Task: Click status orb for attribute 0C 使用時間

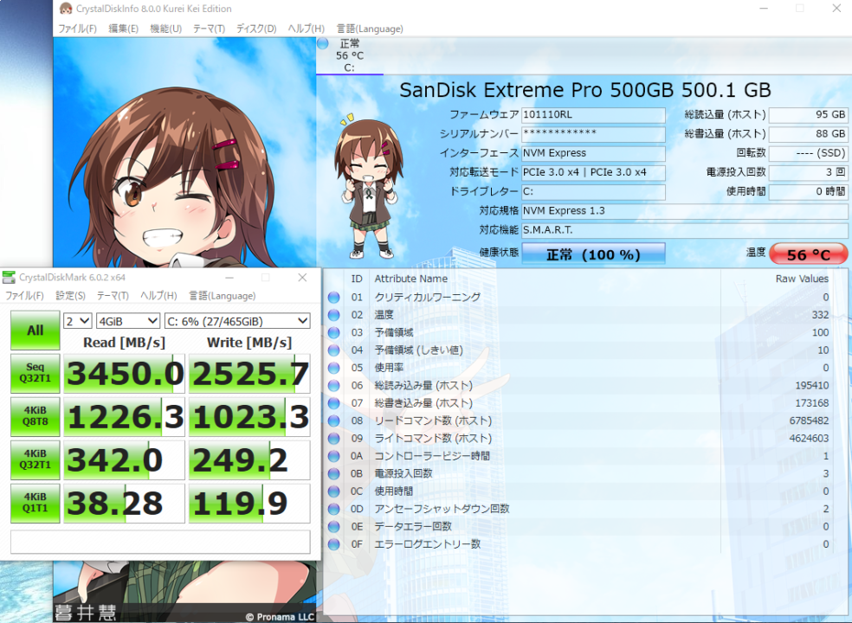Action: [x=333, y=491]
